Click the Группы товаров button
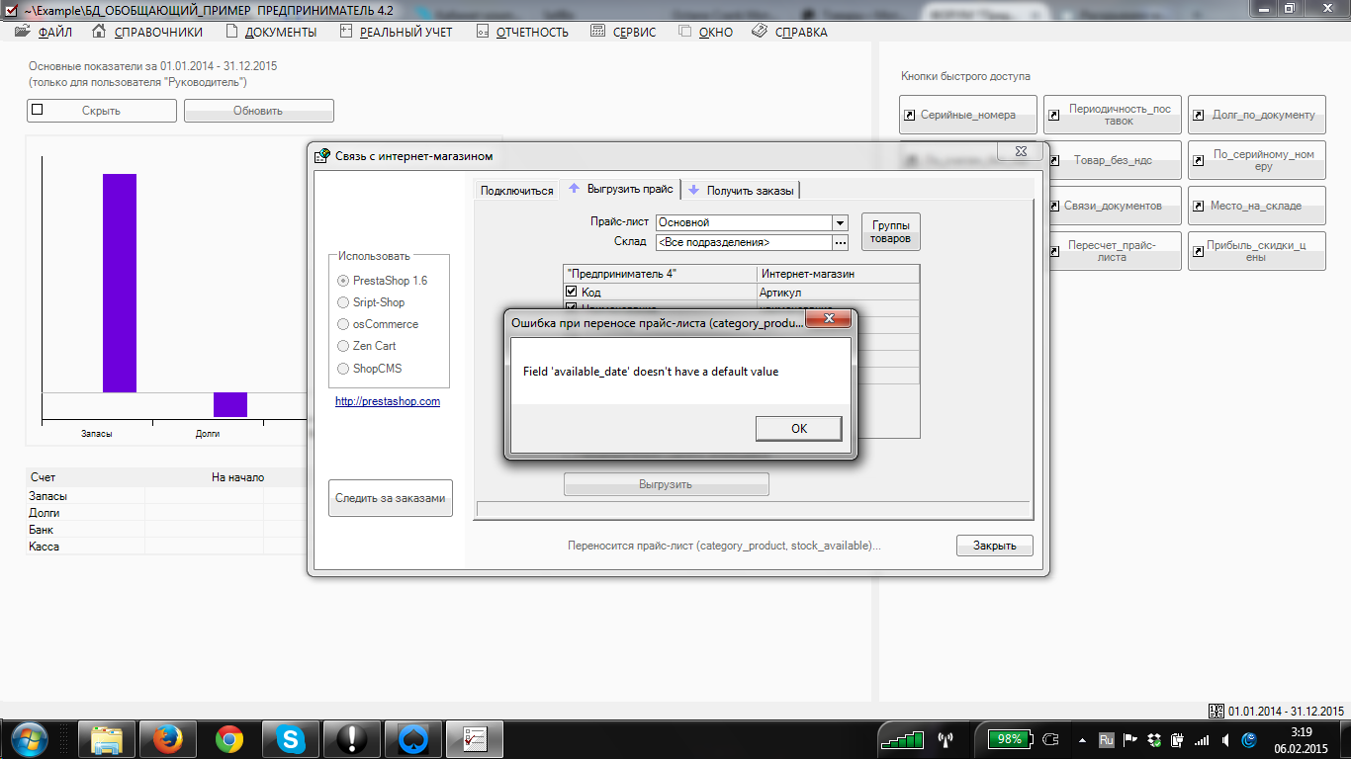This screenshot has height=759, width=1351. pyautogui.click(x=890, y=232)
